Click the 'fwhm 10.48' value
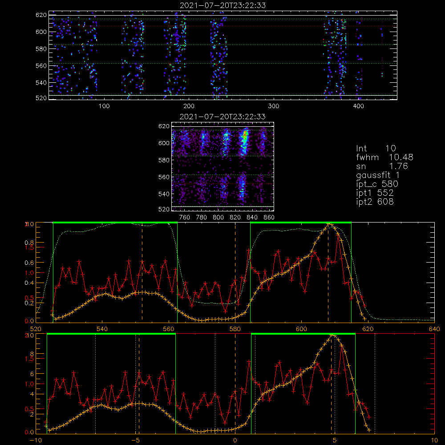 [x=401, y=157]
